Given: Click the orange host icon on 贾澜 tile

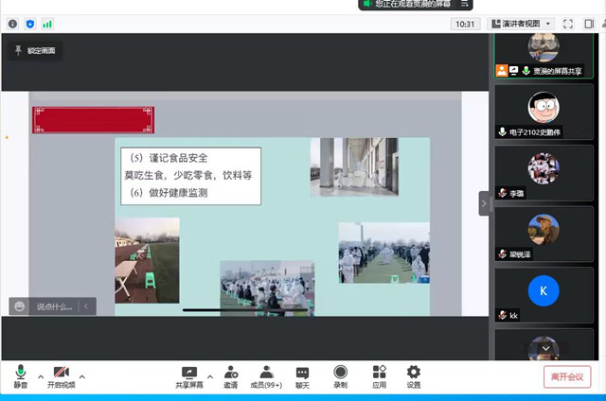Looking at the screenshot, I should (x=502, y=71).
